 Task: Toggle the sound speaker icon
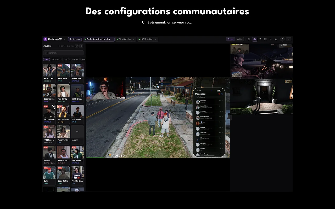[x=255, y=39]
